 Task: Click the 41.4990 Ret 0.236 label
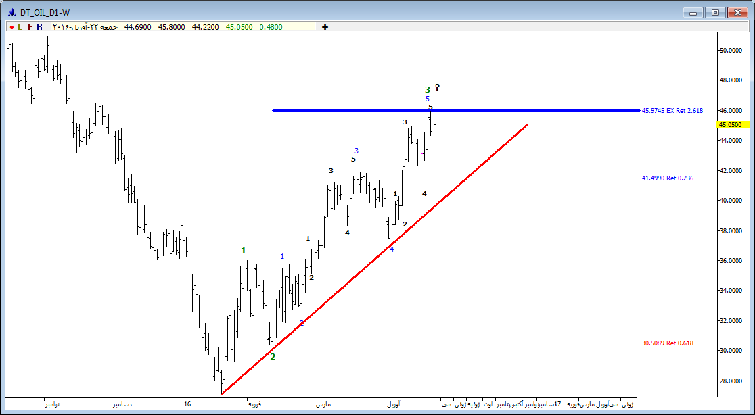[x=668, y=178]
